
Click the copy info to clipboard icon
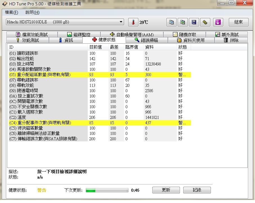(x=171, y=22)
